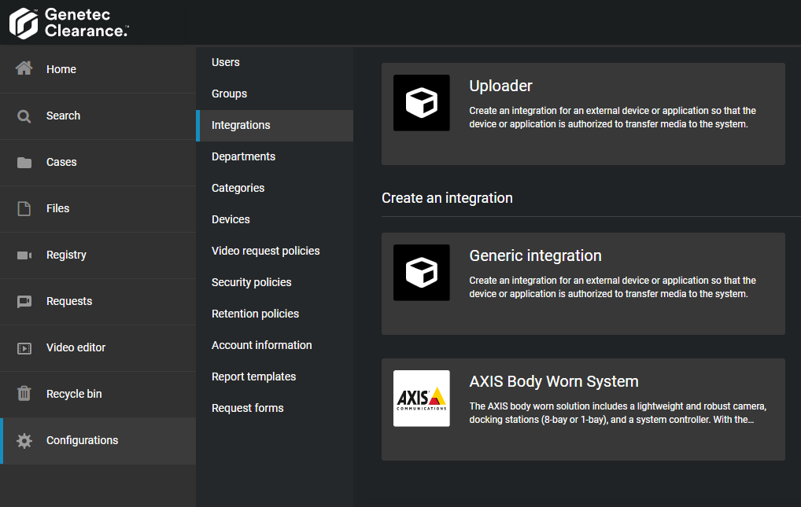Open the Recycle bin label
Image resolution: width=801 pixels, height=507 pixels.
click(x=74, y=394)
